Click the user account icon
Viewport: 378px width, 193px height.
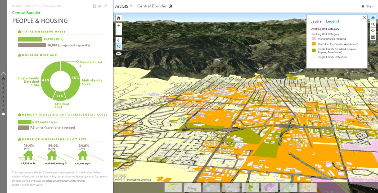point(363,6)
